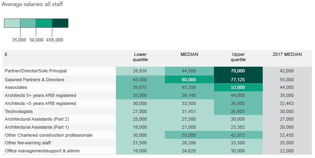315x158 pixels.
Task: Click the Associates row label
Action: tap(16, 87)
